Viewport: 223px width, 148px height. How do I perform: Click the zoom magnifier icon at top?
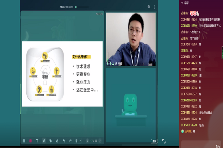[149, 7]
